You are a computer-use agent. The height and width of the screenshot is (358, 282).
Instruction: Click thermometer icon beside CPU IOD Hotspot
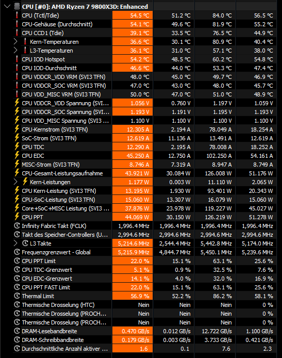[17, 59]
